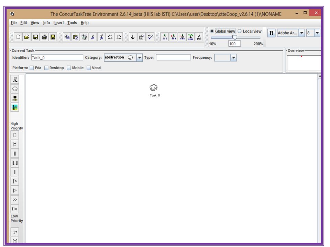Image resolution: width=330 pixels, height=247 pixels.
Task: Click the Type input field
Action: (173, 57)
